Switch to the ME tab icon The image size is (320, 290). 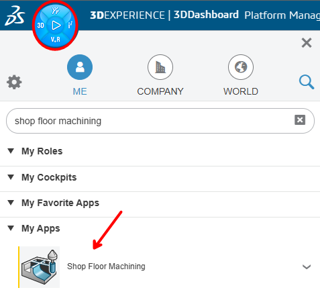point(80,67)
